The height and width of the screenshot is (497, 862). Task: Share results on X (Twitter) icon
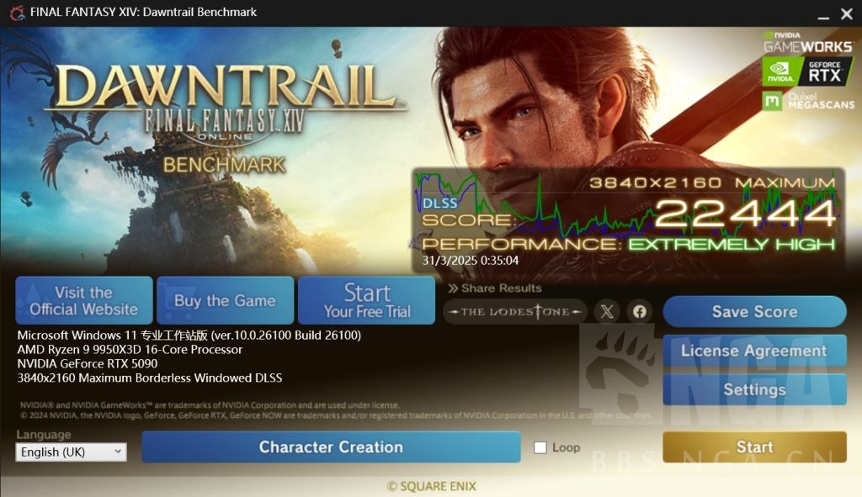click(x=607, y=311)
